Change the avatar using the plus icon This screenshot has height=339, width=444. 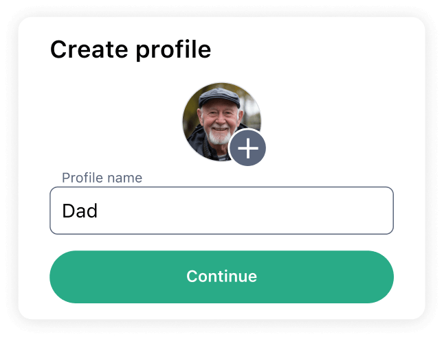(247, 148)
